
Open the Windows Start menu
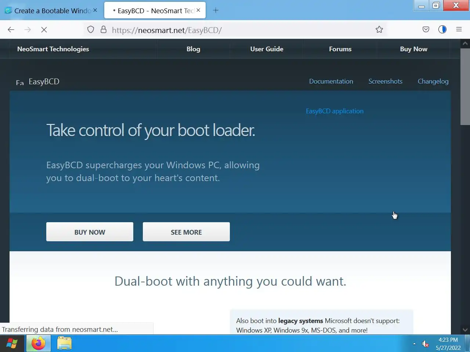[12, 344]
